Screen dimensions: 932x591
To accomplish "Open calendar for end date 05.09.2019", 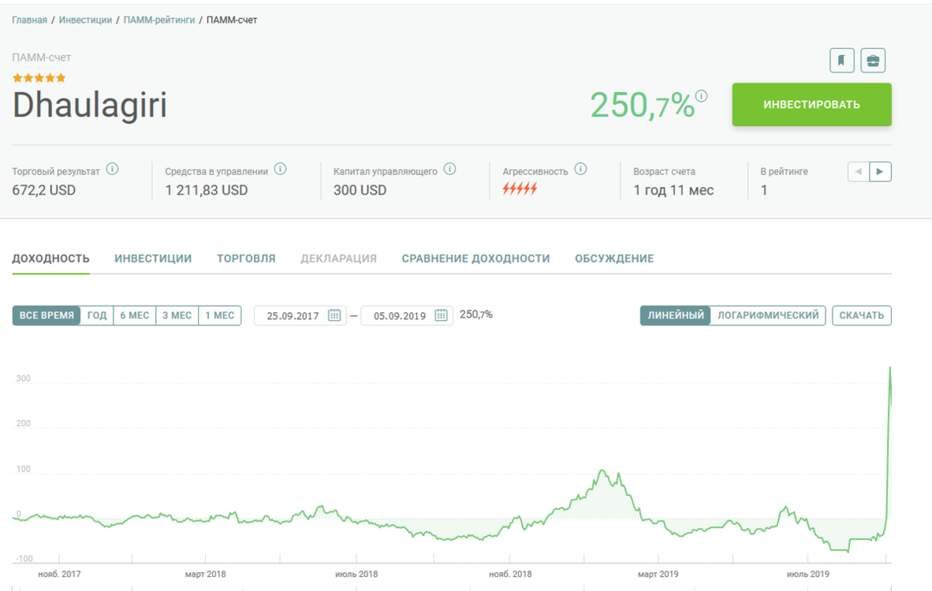I will (441, 314).
